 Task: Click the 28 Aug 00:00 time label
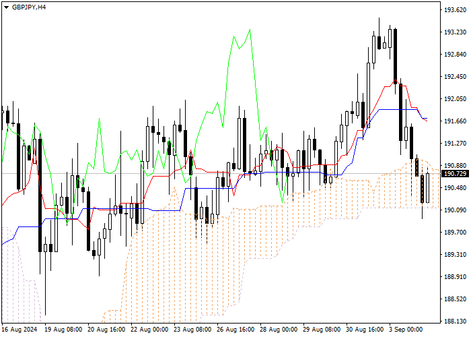[279, 330]
